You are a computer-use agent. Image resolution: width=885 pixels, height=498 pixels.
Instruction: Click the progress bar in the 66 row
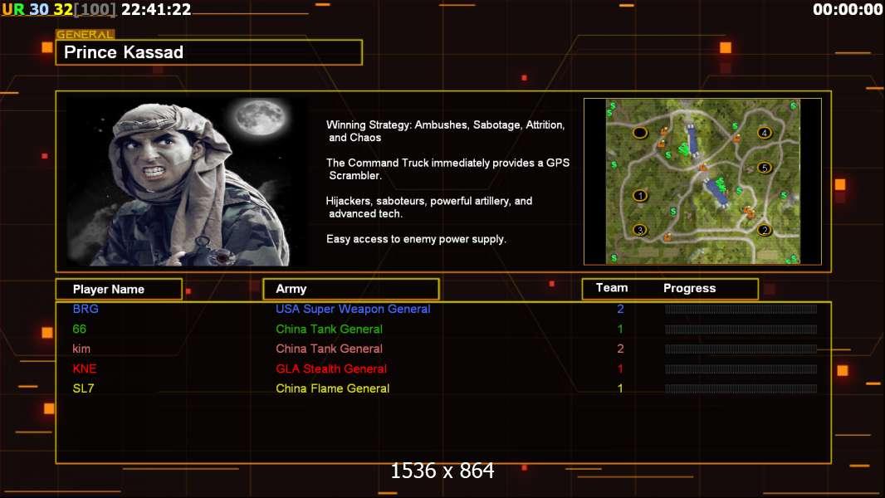click(x=741, y=329)
